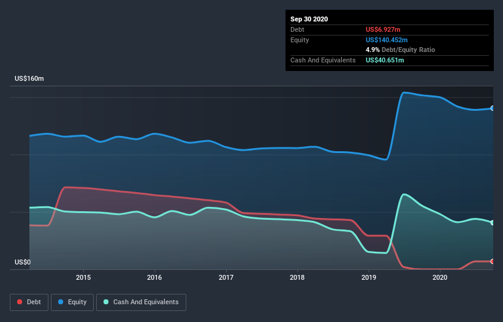Click the 2015 x-axis label
Screen dimensions: 503x322
tap(83, 277)
